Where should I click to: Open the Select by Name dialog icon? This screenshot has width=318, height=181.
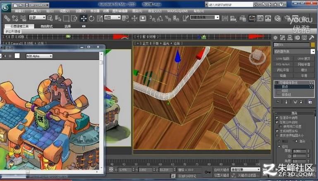pos(58,18)
